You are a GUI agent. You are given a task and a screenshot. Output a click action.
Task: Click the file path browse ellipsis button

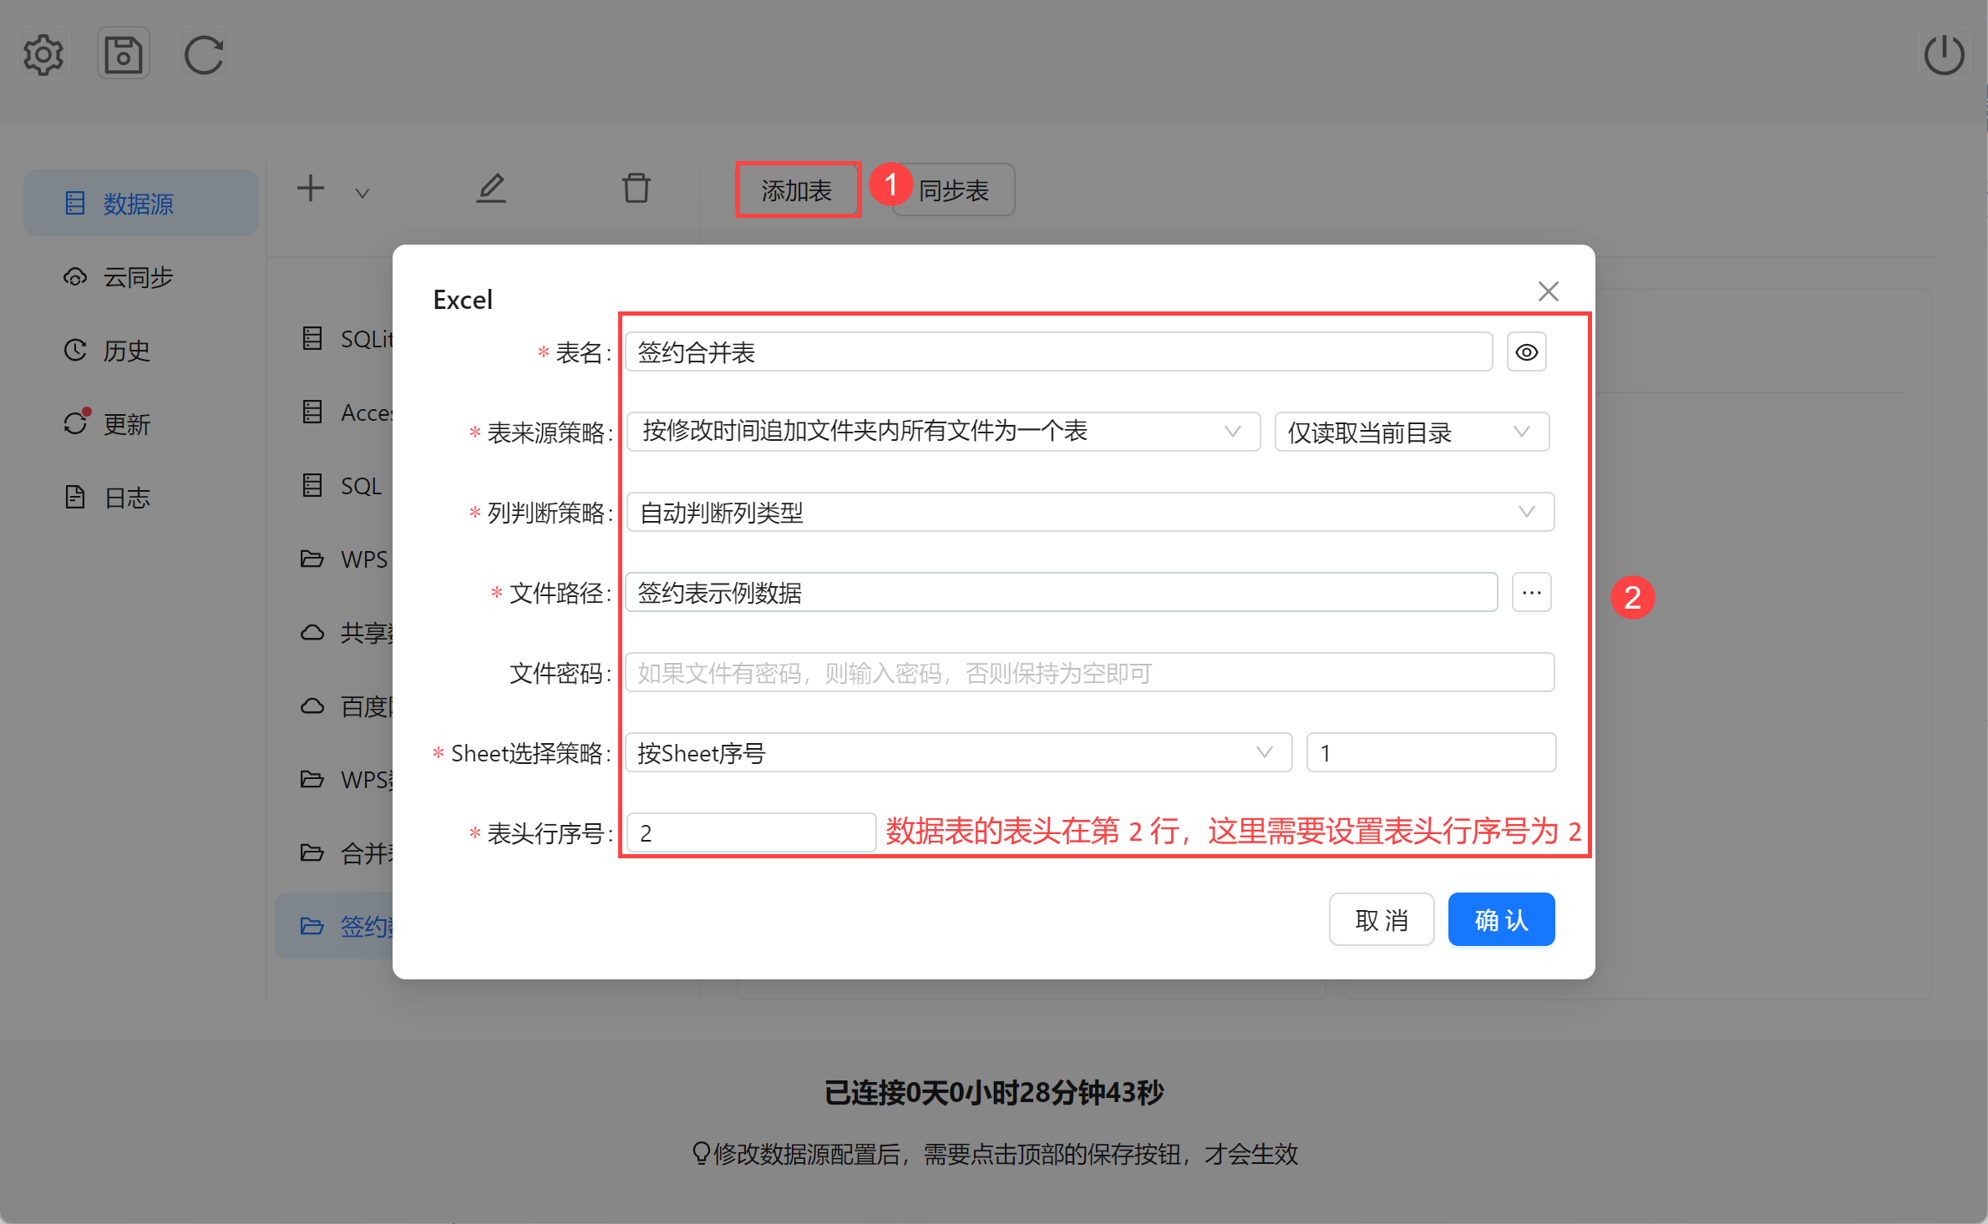tap(1531, 593)
